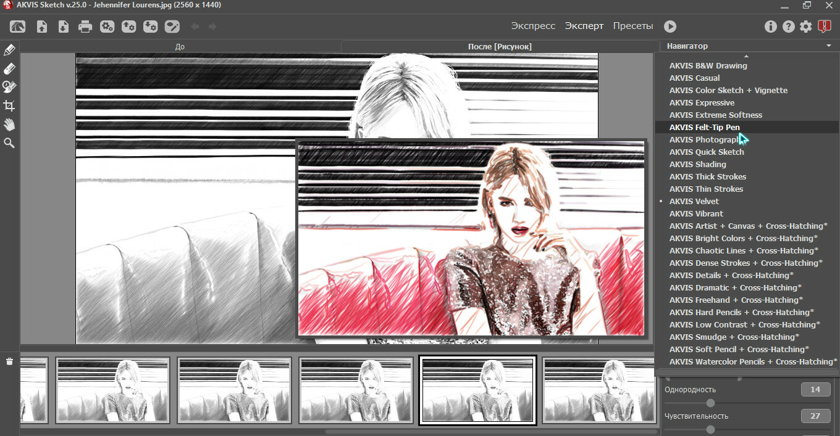Viewport: 840px width, 436px height.
Task: Click the Чувствительность slider handle
Action: click(x=710, y=429)
